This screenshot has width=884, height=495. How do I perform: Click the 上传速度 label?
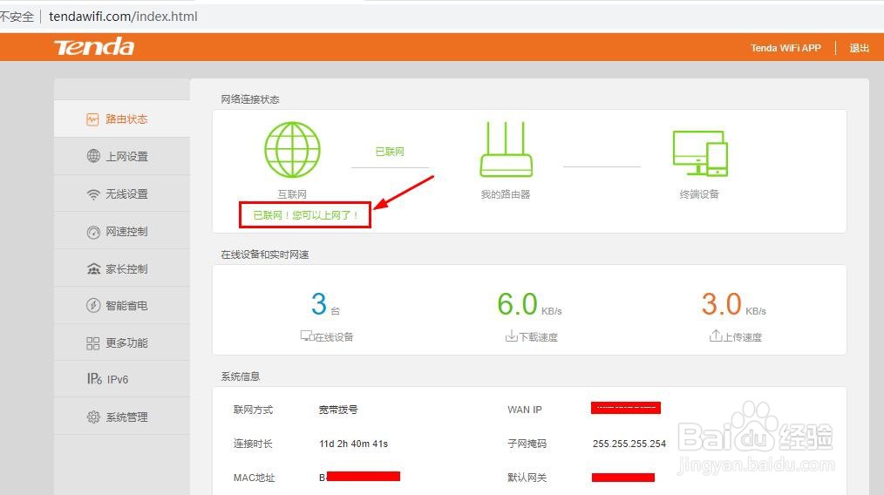coord(743,337)
